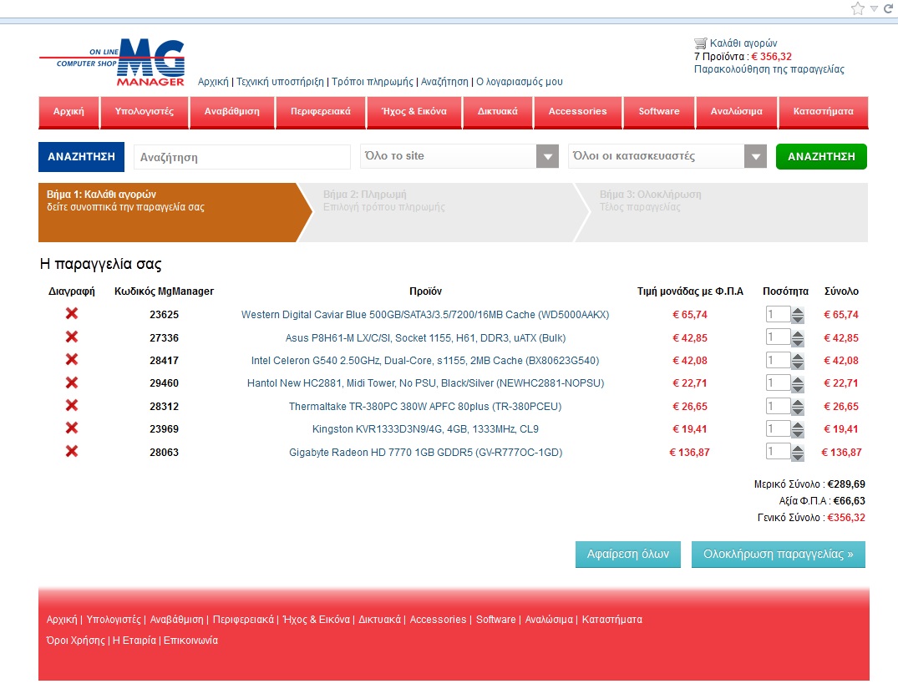Open Western Digital Caviar Blue product link
Screen dimensions: 898x694
click(x=425, y=314)
